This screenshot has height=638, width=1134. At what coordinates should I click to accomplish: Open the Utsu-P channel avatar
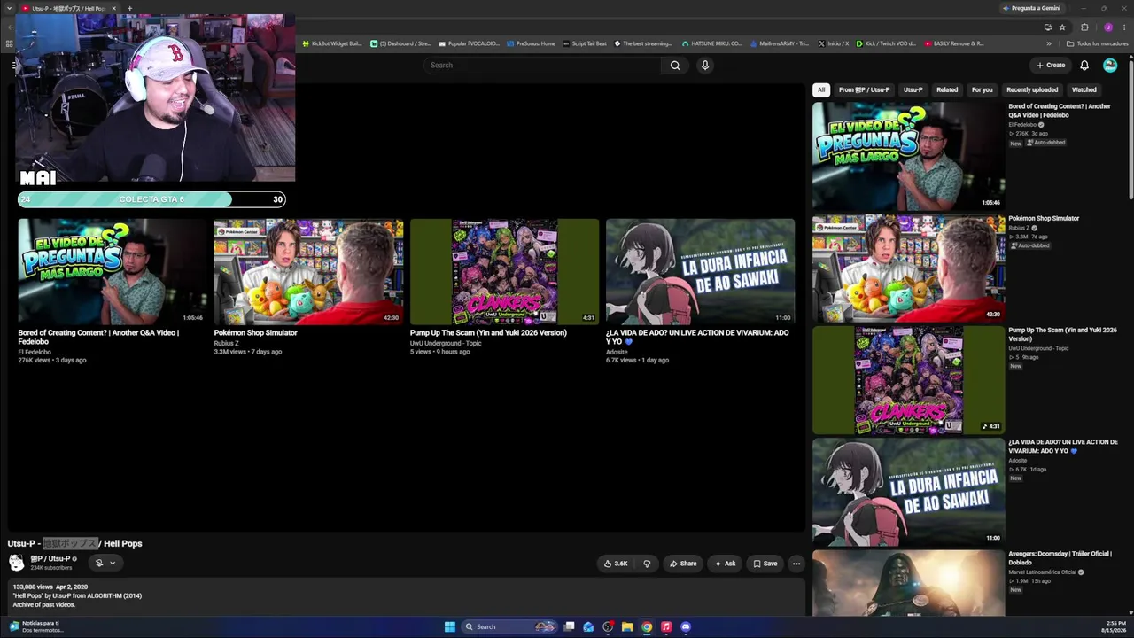click(16, 563)
